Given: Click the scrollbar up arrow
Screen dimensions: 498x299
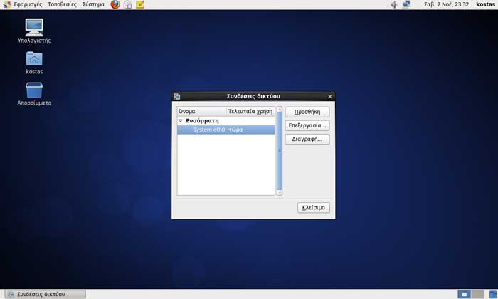Looking at the screenshot, I should pos(280,110).
